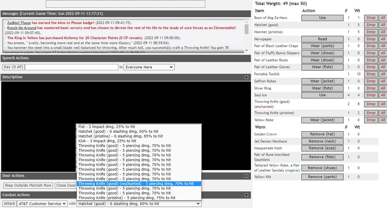The image size is (387, 208).
Task: Select Fist - 2 impact dmg option
Action: pos(139,127)
